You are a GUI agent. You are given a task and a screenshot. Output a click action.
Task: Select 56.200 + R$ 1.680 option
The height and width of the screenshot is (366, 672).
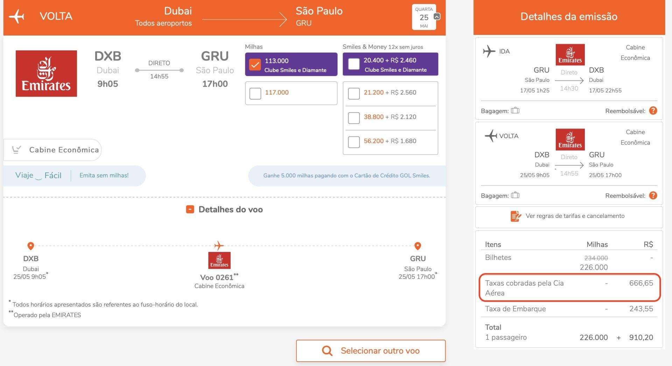(x=354, y=142)
